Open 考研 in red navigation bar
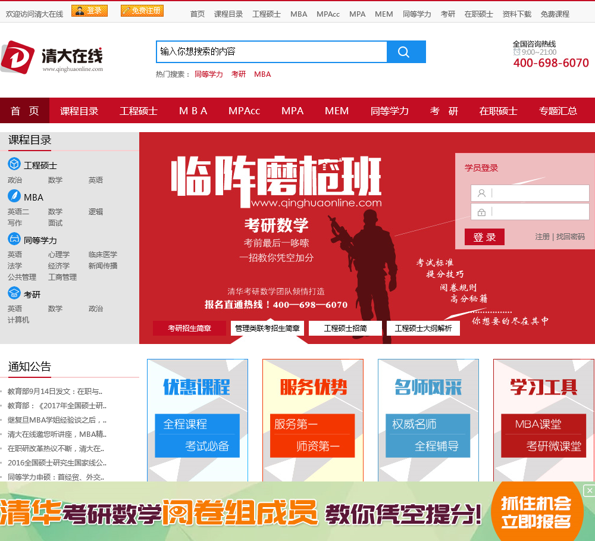 [444, 111]
